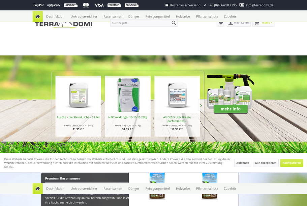The width and height of the screenshot is (307, 206).
Task: Accept all cookies with Alle akzeptieren
Action: 266,163
